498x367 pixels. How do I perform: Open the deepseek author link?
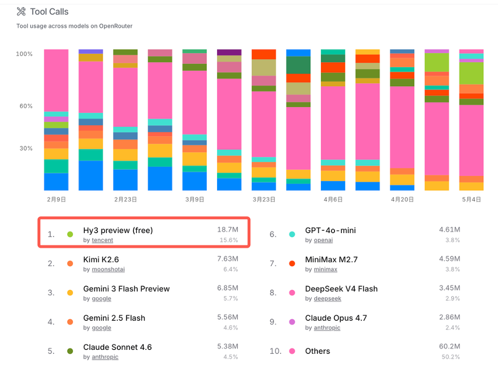[327, 299]
